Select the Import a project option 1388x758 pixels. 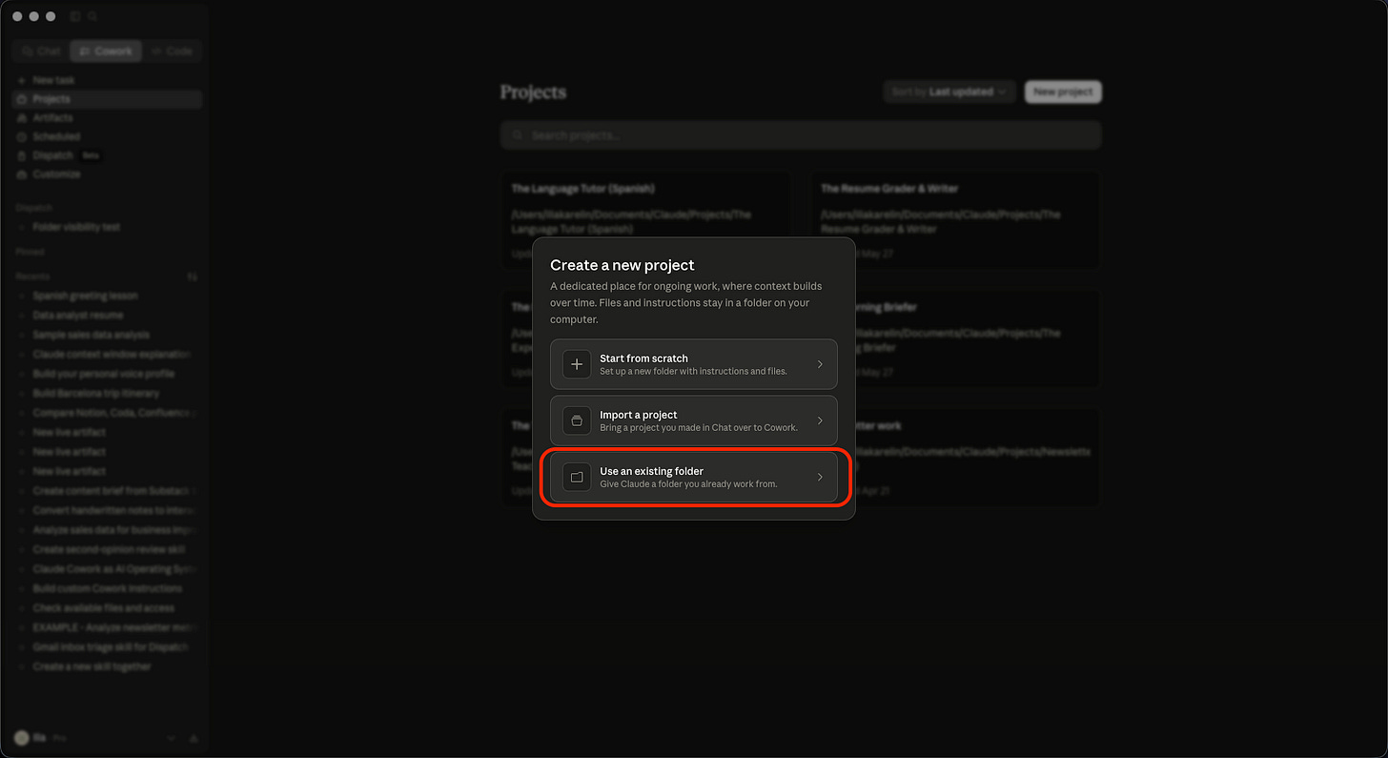(x=693, y=420)
